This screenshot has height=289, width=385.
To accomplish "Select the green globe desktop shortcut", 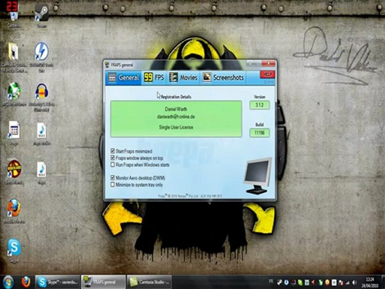I will tap(14, 94).
